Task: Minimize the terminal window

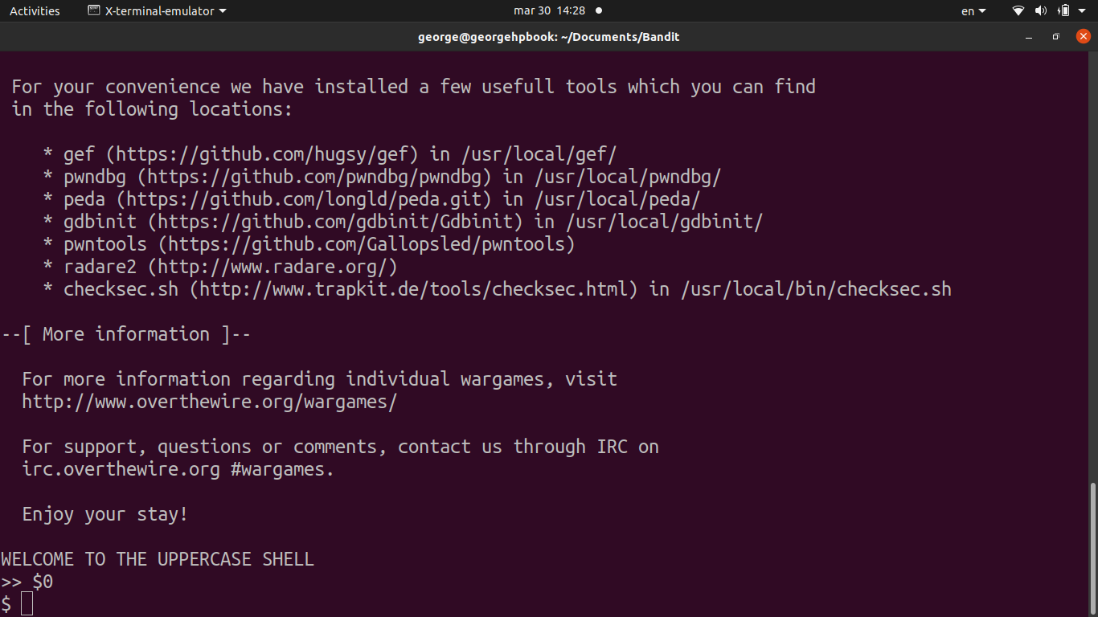Action: (1029, 37)
